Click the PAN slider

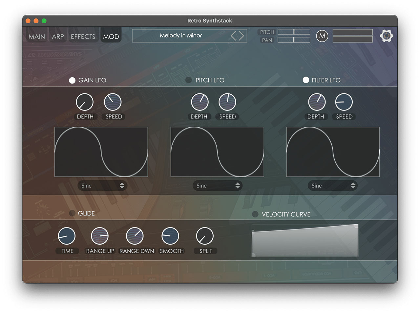[294, 40]
